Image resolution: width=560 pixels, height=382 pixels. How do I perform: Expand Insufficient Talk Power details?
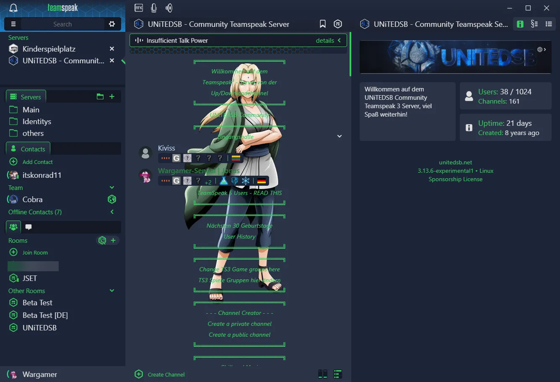pyautogui.click(x=329, y=40)
